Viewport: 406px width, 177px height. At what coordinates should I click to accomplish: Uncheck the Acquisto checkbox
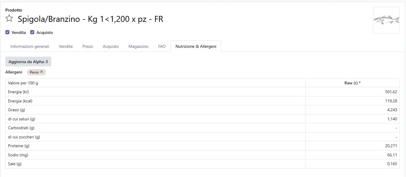click(32, 32)
